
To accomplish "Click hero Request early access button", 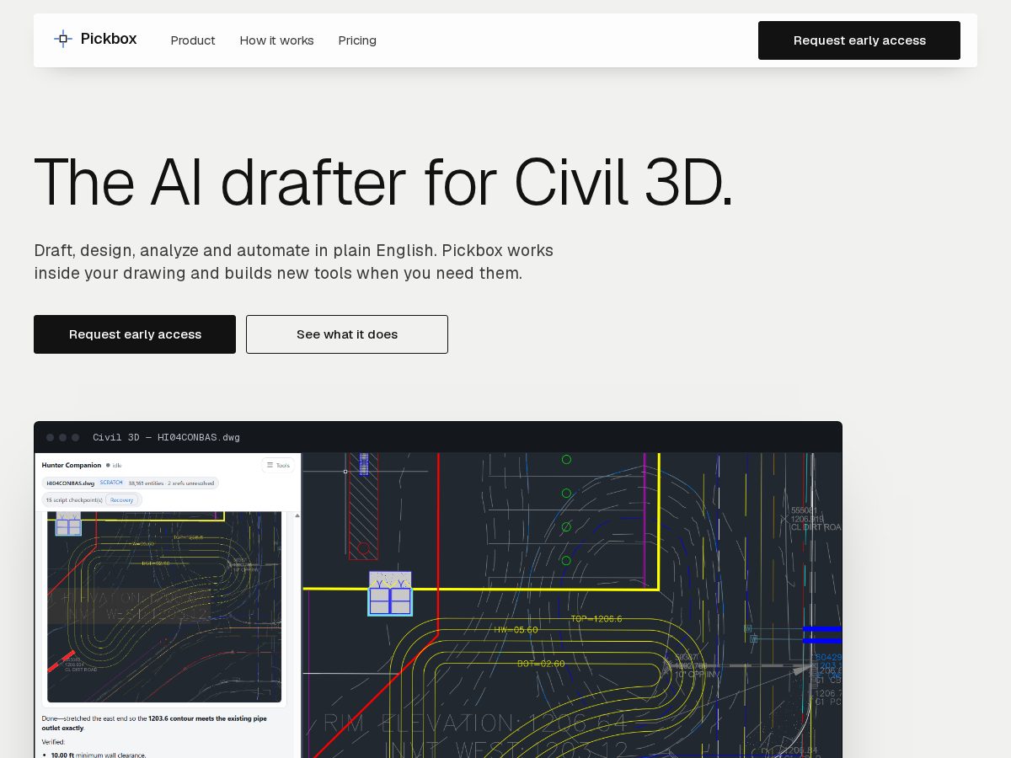I will click(135, 334).
